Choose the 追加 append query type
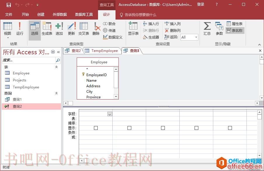The image size is (264, 171). [59, 29]
